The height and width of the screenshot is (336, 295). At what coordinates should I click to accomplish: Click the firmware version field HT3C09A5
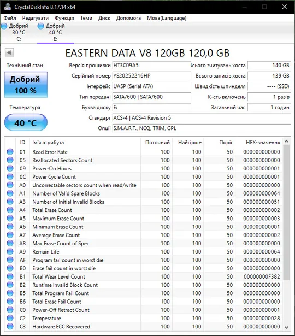coord(152,66)
